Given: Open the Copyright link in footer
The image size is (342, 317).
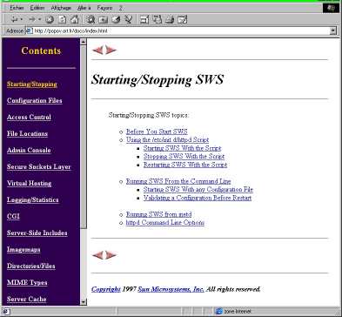Looking at the screenshot, I should [106, 289].
